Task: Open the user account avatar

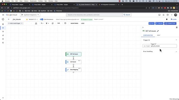Action: (x=176, y=15)
